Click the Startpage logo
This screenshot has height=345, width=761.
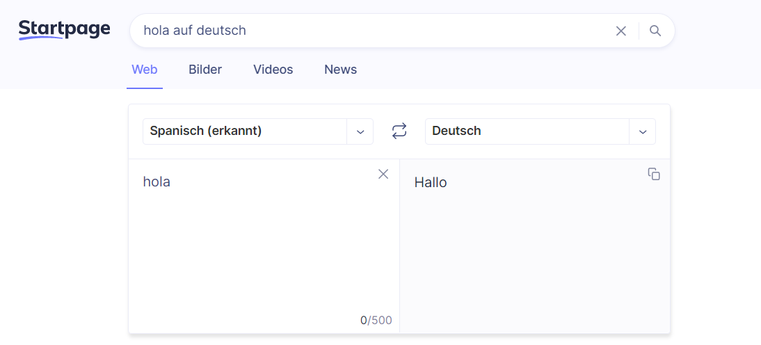click(64, 29)
